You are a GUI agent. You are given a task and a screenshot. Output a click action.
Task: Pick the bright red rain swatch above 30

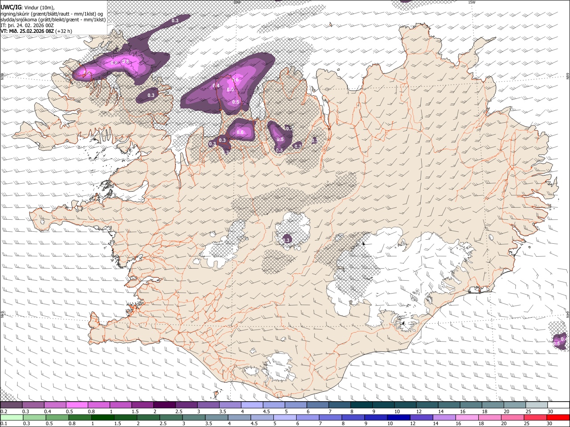[x=558, y=417]
